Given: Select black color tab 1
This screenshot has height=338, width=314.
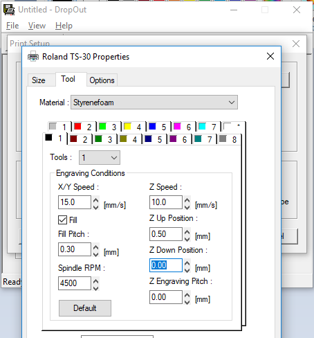Looking at the screenshot, I should pos(55,139).
